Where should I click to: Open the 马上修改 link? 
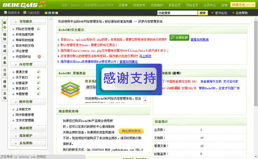[x=145, y=56]
